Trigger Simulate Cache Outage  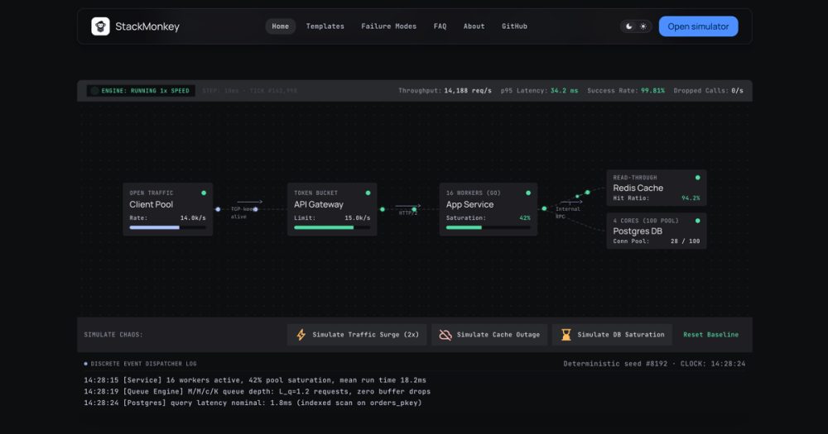coord(489,335)
